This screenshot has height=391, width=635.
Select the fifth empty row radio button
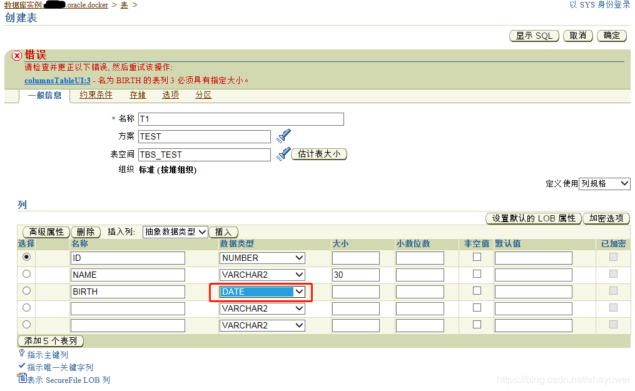pos(27,325)
